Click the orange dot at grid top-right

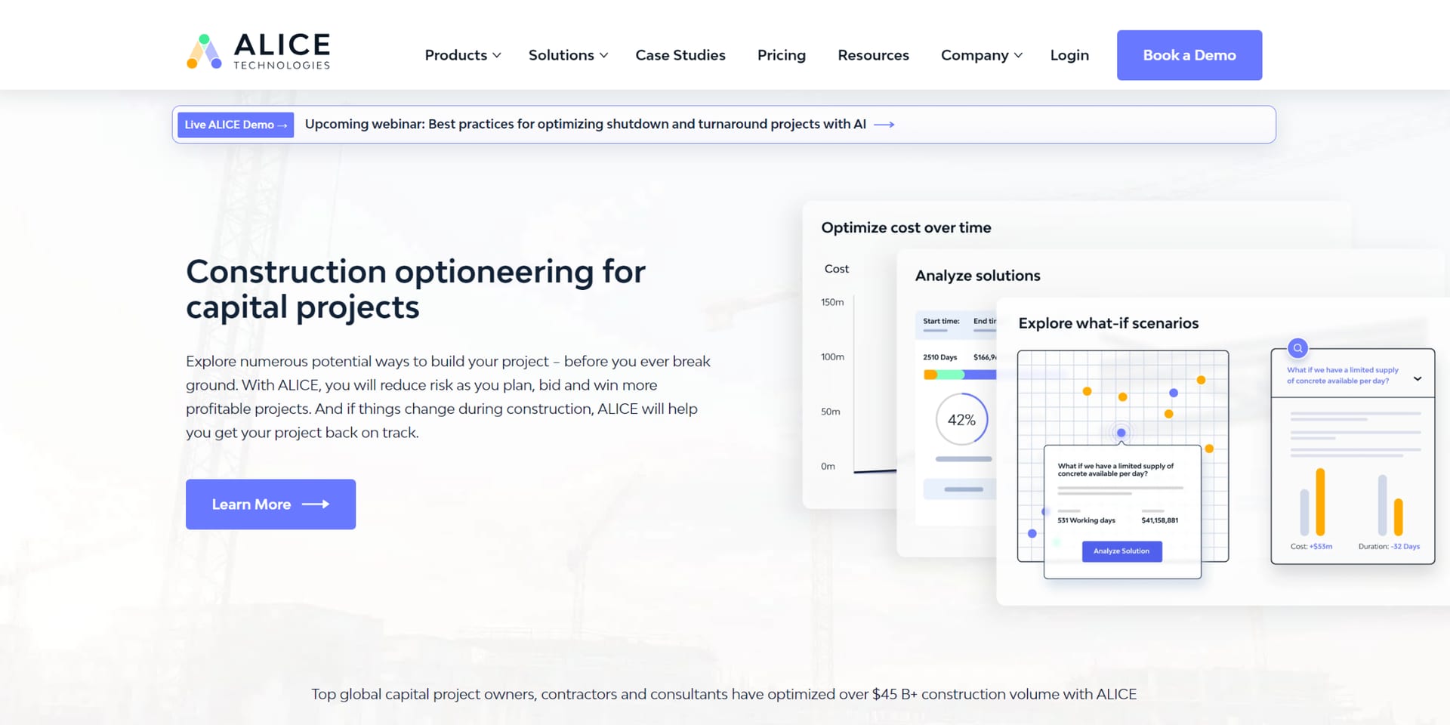1201,380
